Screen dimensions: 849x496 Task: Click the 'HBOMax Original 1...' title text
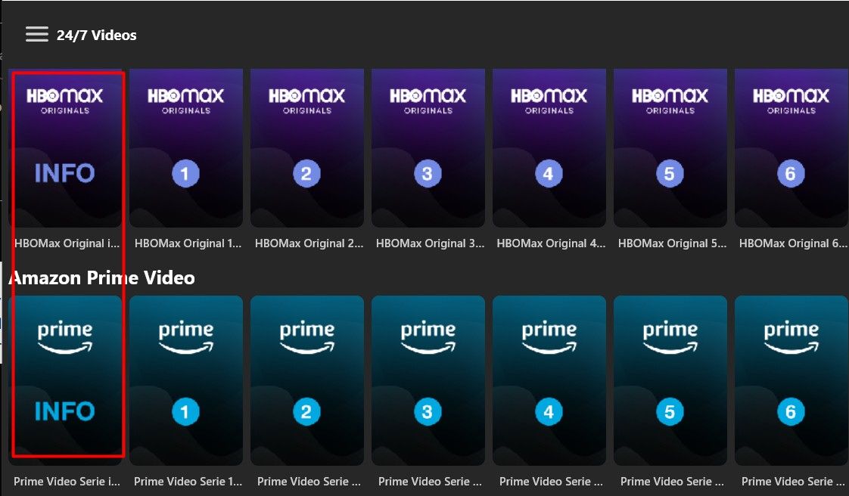tap(188, 243)
